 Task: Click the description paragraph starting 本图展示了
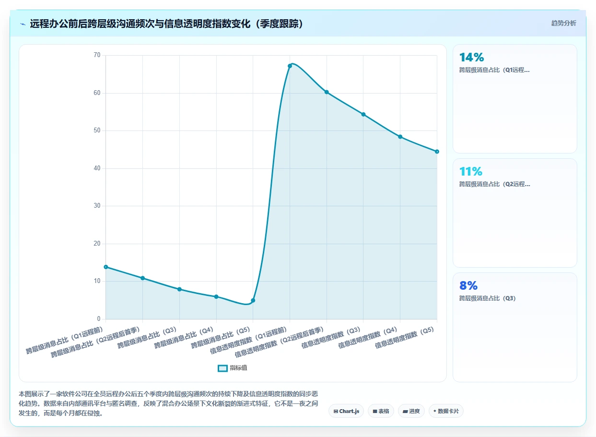tap(168, 403)
